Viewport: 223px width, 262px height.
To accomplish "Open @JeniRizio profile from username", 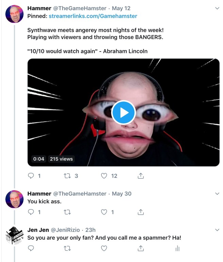I will (67, 230).
